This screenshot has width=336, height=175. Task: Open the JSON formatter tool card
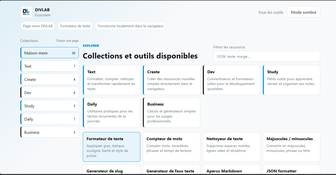coord(292,169)
